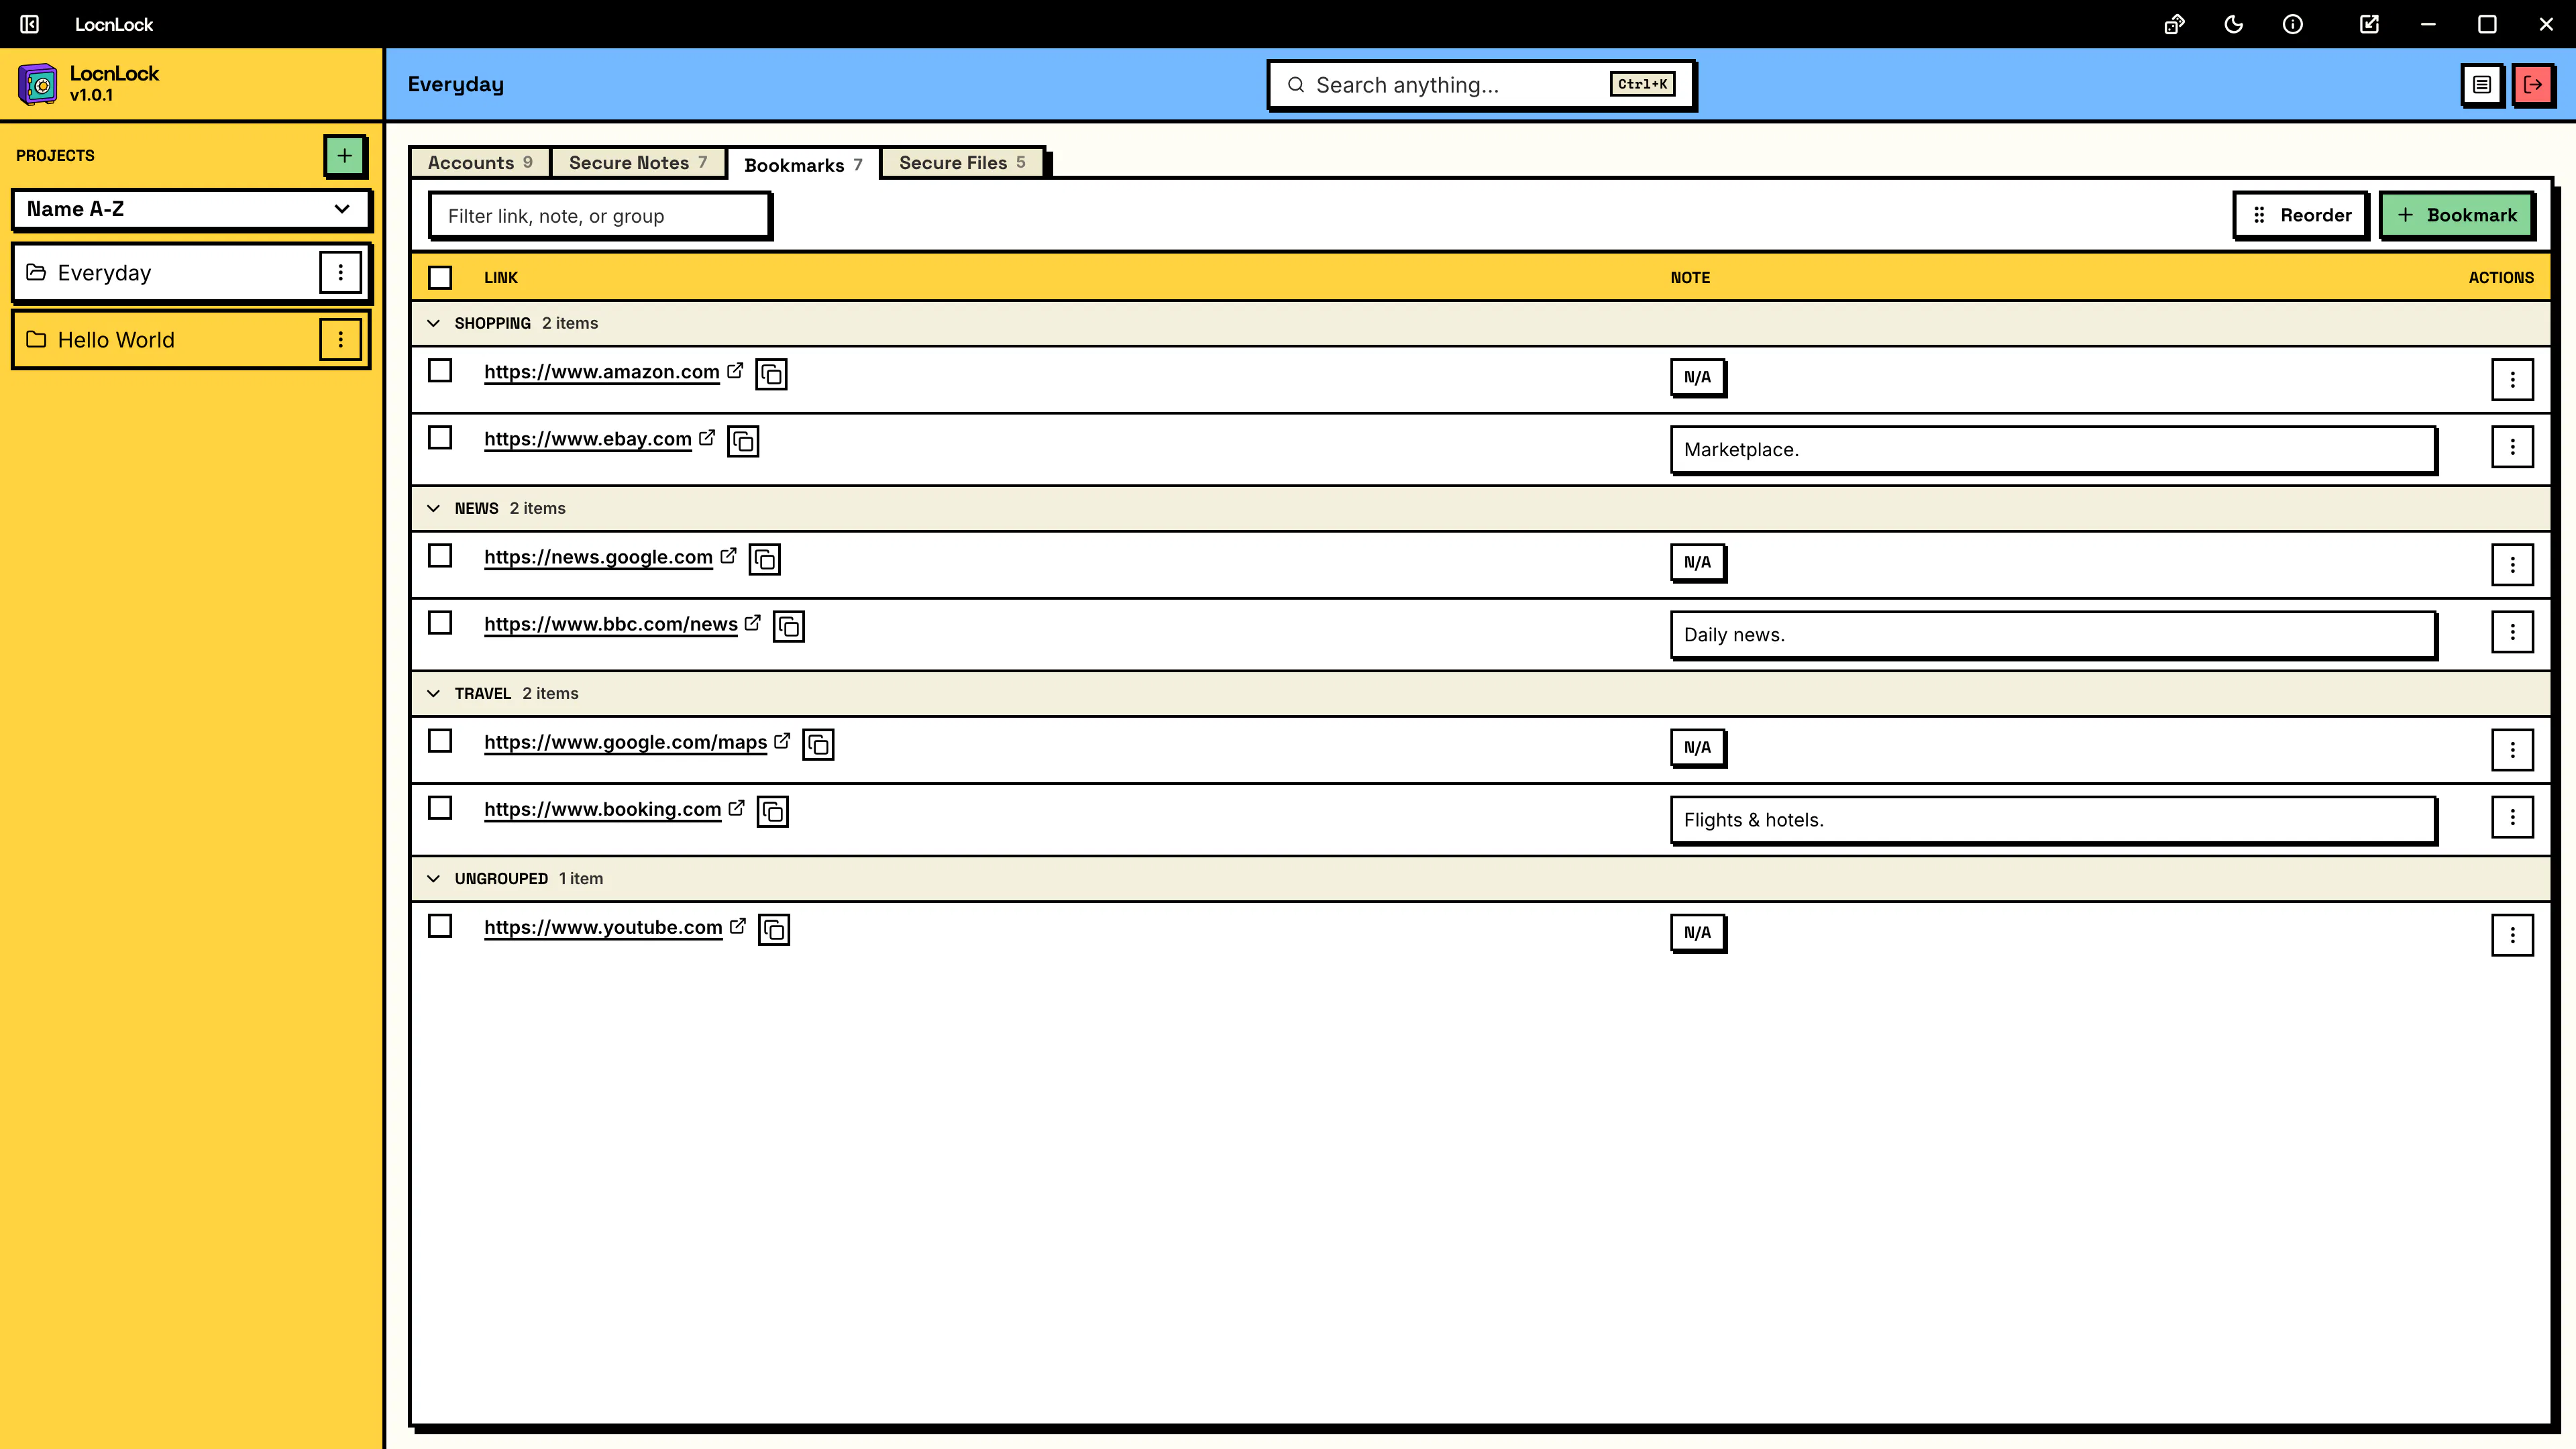The image size is (2576, 1449).
Task: Toggle dark mode moon icon
Action: 2233,24
